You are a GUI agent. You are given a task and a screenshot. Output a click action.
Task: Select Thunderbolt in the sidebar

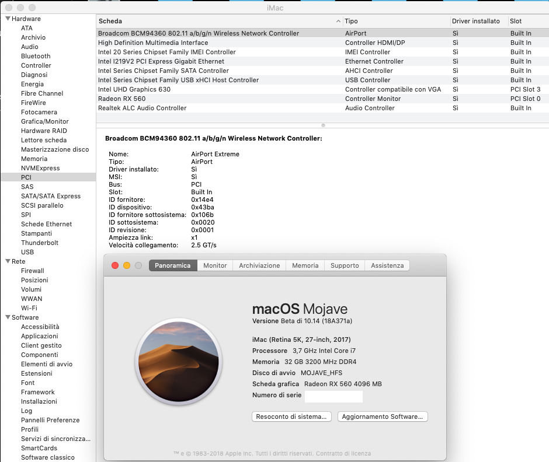coord(40,243)
